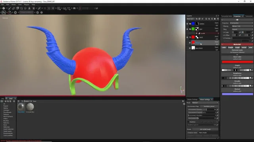
Task: Open the viewer Mode Material dropdown
Action: click(x=205, y=103)
